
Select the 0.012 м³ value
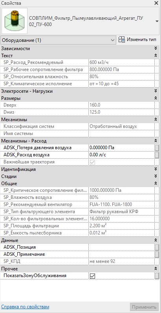coord(99,233)
